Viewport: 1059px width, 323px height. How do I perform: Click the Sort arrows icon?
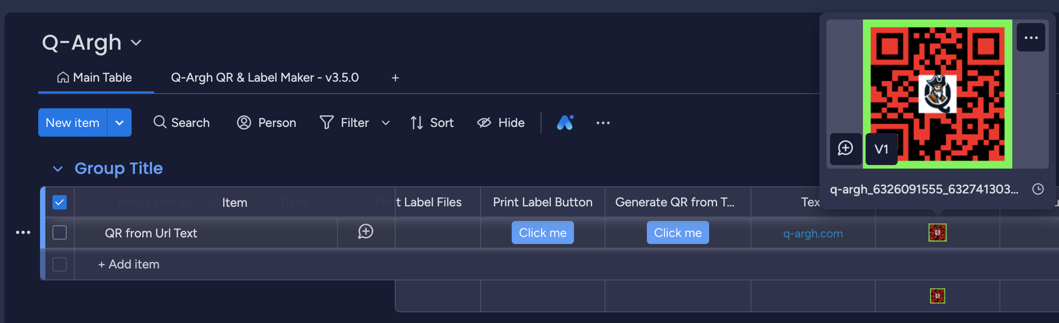tap(417, 122)
